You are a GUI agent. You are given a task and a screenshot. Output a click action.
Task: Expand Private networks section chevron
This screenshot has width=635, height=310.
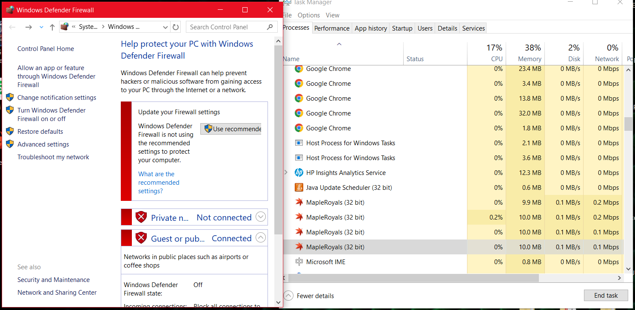click(261, 217)
